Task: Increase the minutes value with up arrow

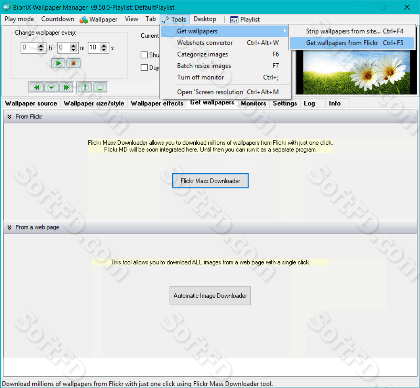Action: click(73, 46)
